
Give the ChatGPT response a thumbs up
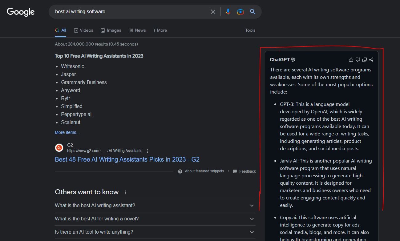point(351,59)
